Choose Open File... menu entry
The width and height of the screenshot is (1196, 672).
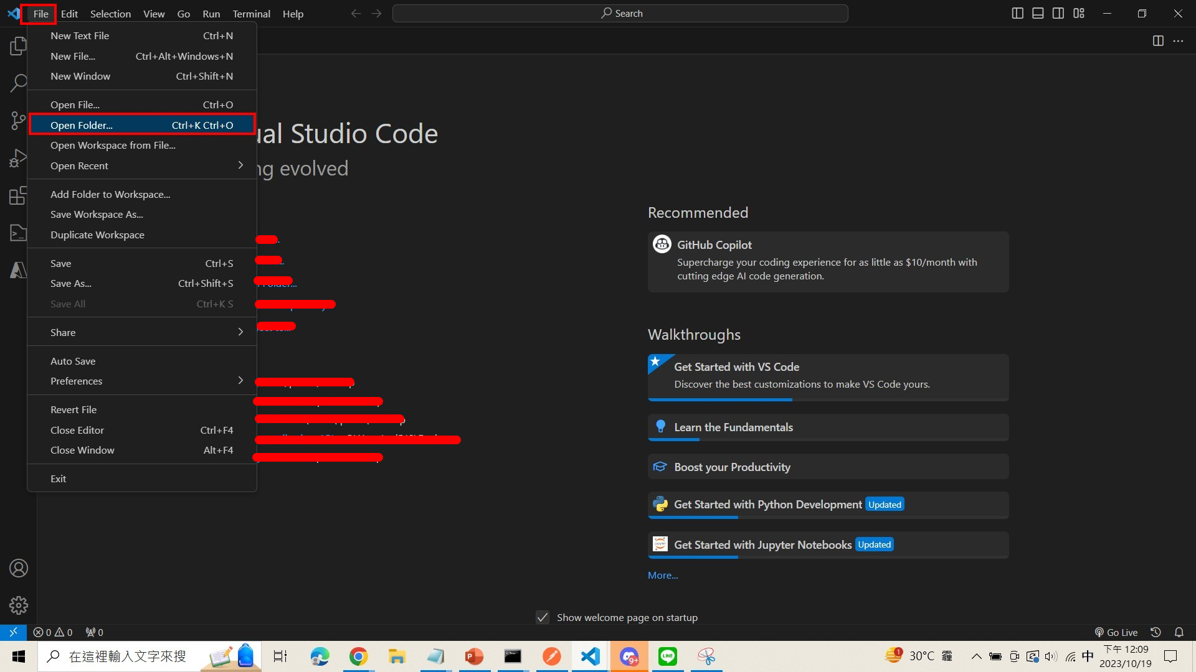click(x=142, y=105)
